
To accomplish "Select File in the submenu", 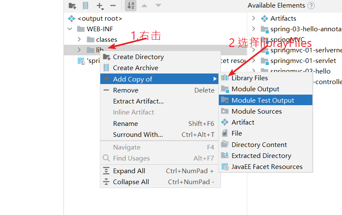I will (266, 133).
